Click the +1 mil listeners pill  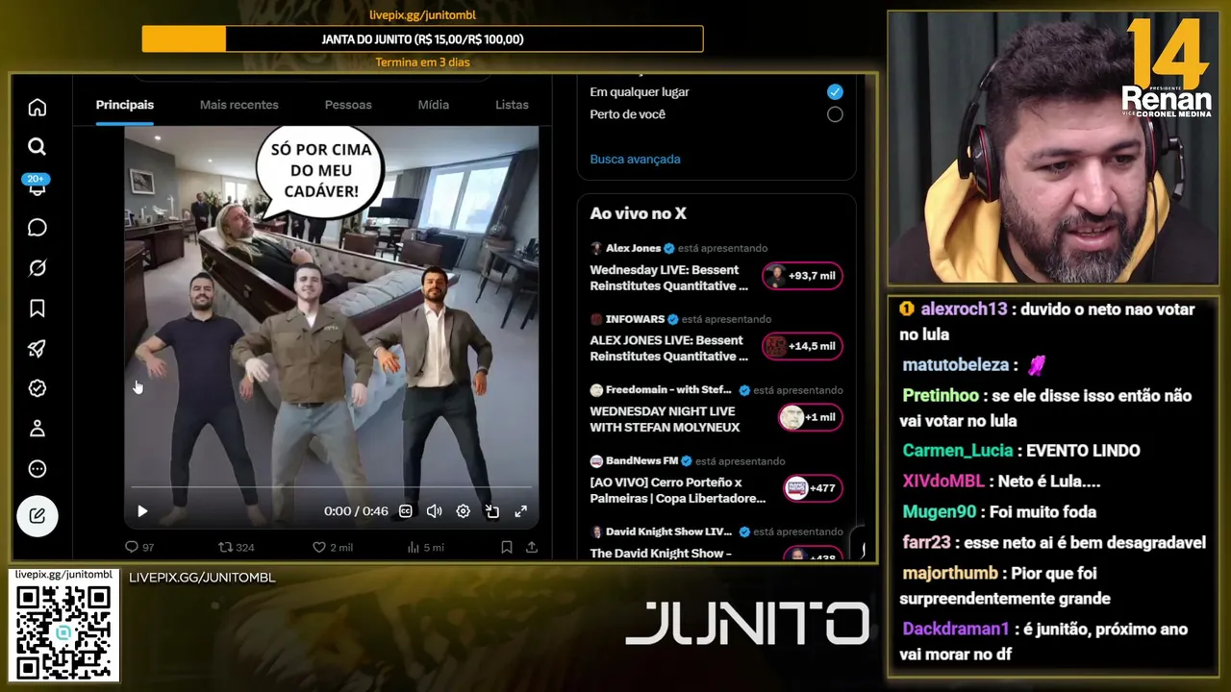coord(811,417)
